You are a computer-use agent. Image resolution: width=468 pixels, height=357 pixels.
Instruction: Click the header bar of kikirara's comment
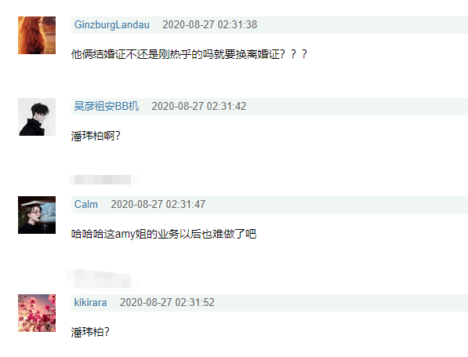270,302
